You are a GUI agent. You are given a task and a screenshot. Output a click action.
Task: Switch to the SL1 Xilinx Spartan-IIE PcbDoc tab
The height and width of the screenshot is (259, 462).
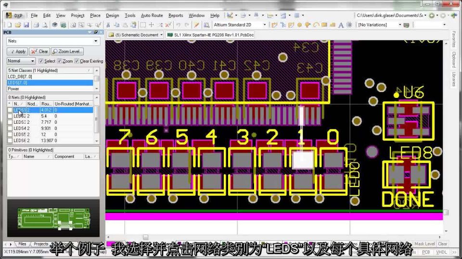point(210,35)
